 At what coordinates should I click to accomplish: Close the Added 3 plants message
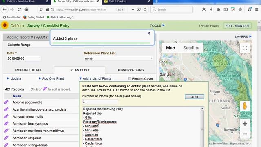click(149, 33)
